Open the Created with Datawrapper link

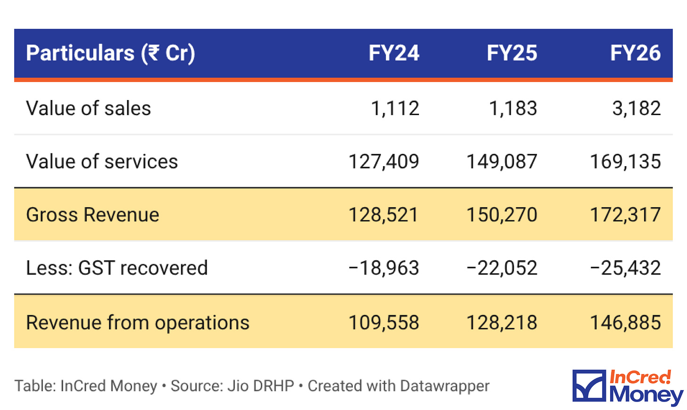[398, 386]
